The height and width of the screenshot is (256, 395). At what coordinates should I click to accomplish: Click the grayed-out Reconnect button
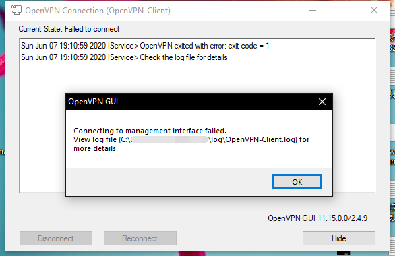click(140, 238)
